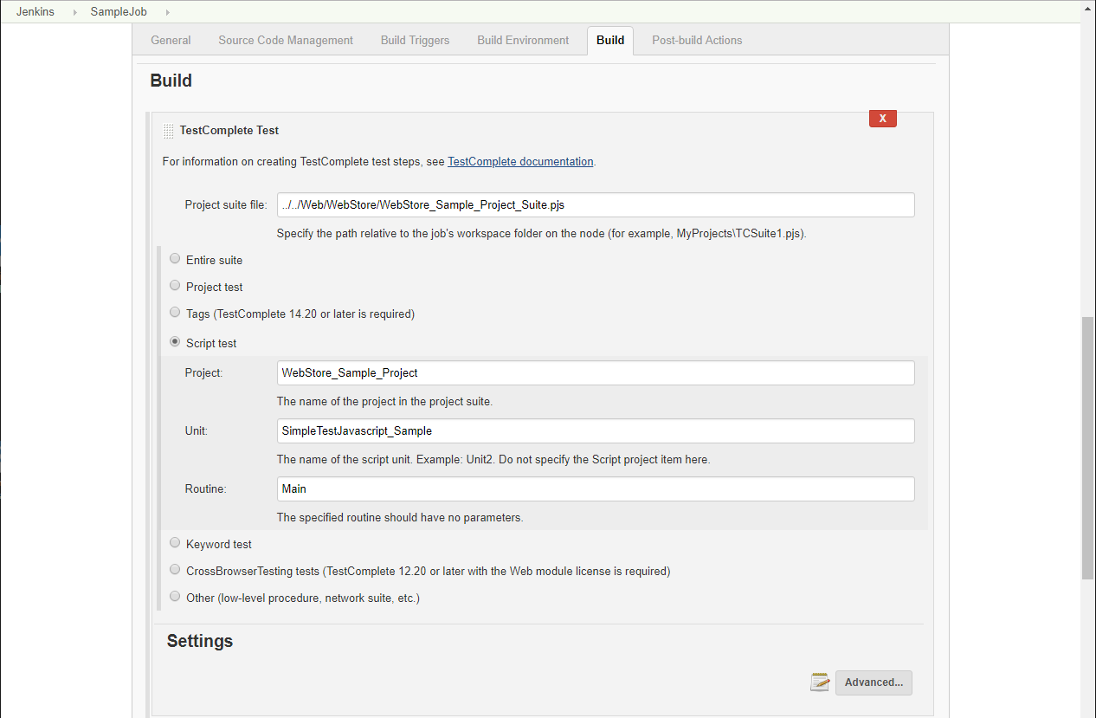This screenshot has height=718, width=1096.
Task: Remove the TestComplete Test build step
Action: click(882, 118)
